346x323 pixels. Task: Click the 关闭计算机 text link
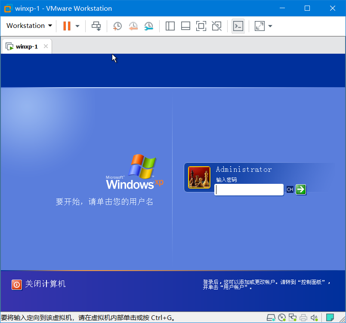[45, 284]
